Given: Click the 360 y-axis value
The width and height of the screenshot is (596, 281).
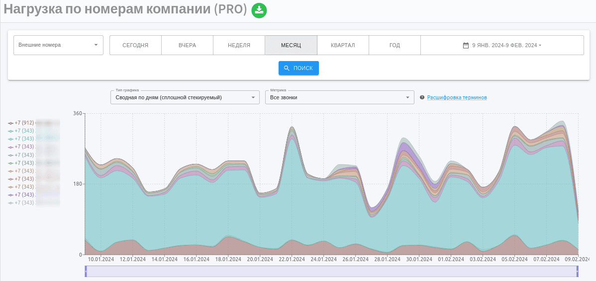Looking at the screenshot, I should [78, 113].
